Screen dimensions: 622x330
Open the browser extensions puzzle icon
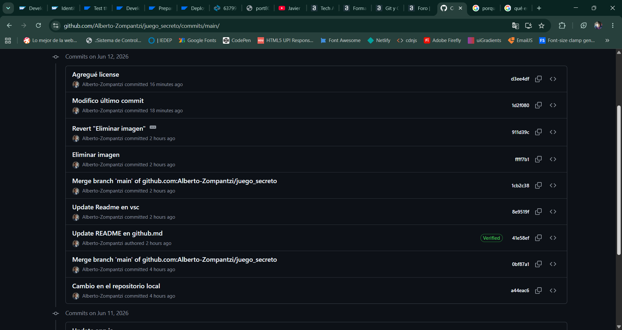[562, 26]
